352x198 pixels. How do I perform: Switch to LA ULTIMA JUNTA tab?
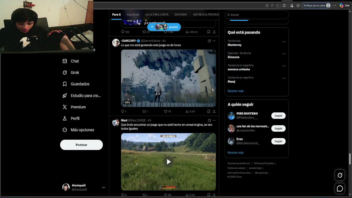pos(157,15)
